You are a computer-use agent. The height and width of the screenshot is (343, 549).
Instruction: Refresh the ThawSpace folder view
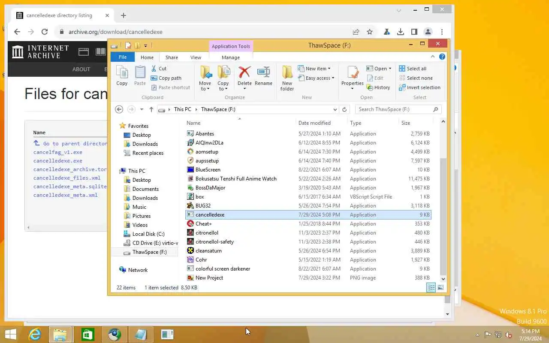(344, 109)
